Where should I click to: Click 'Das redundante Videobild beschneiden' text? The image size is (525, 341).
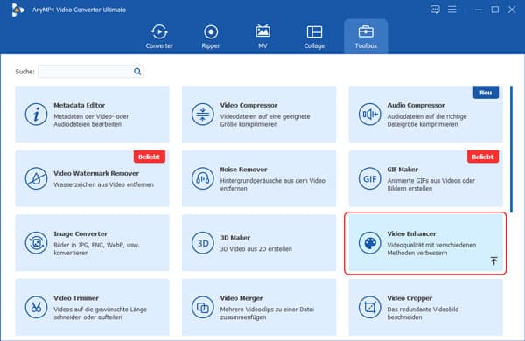click(423, 313)
